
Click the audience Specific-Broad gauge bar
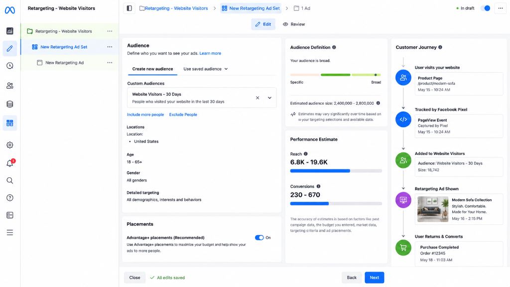335,75
